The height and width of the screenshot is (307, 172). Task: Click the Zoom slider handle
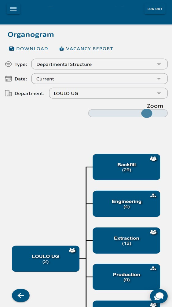147,113
